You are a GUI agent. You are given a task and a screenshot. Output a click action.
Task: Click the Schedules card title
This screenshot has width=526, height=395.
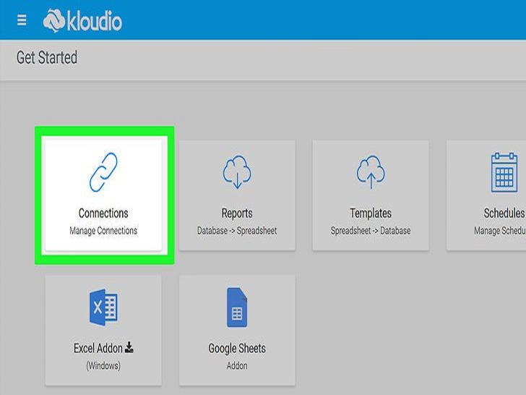504,213
